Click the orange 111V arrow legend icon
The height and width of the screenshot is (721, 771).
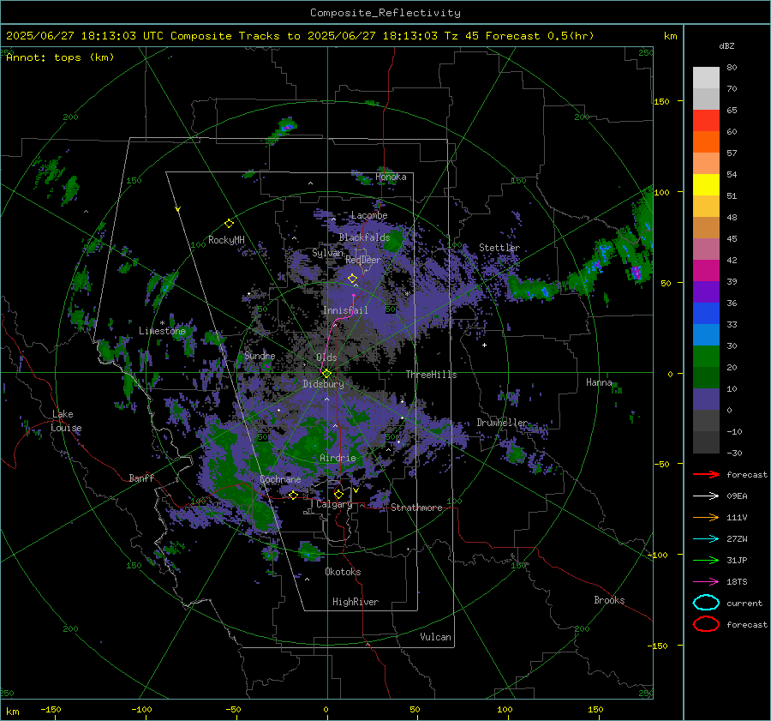(x=706, y=517)
